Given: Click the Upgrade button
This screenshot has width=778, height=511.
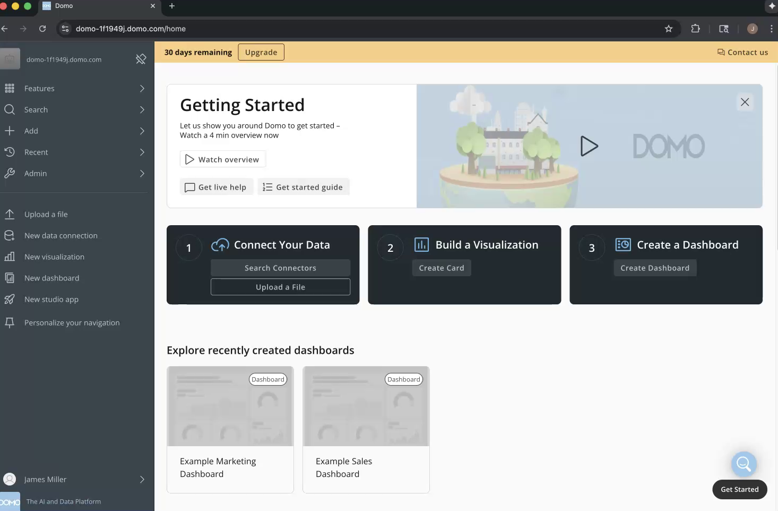Looking at the screenshot, I should 261,52.
